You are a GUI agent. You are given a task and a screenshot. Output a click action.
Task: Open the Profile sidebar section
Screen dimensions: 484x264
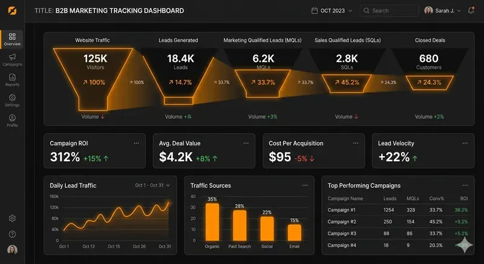click(12, 120)
